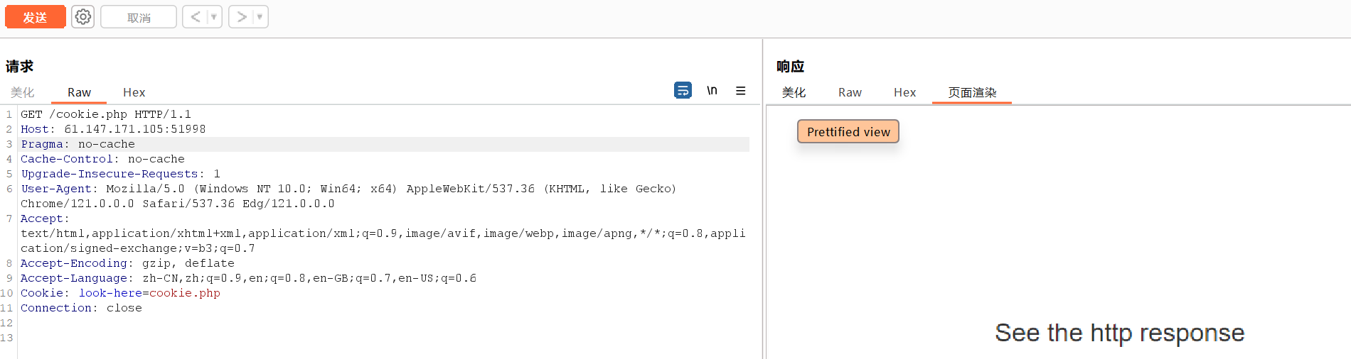1351x359 pixels.
Task: Click the Cookie header line in request
Action: point(120,293)
